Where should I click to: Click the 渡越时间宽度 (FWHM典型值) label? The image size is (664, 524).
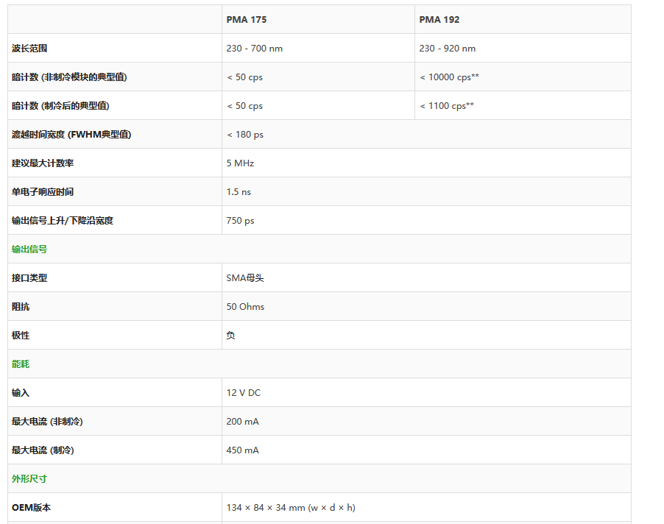71,135
